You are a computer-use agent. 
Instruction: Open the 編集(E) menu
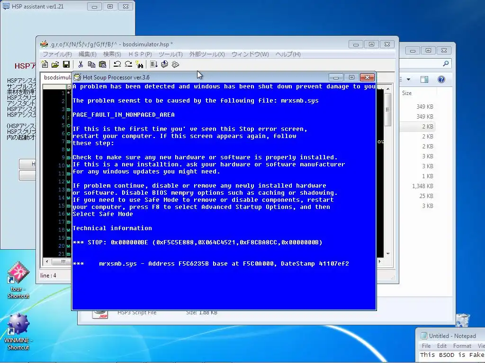pos(87,54)
